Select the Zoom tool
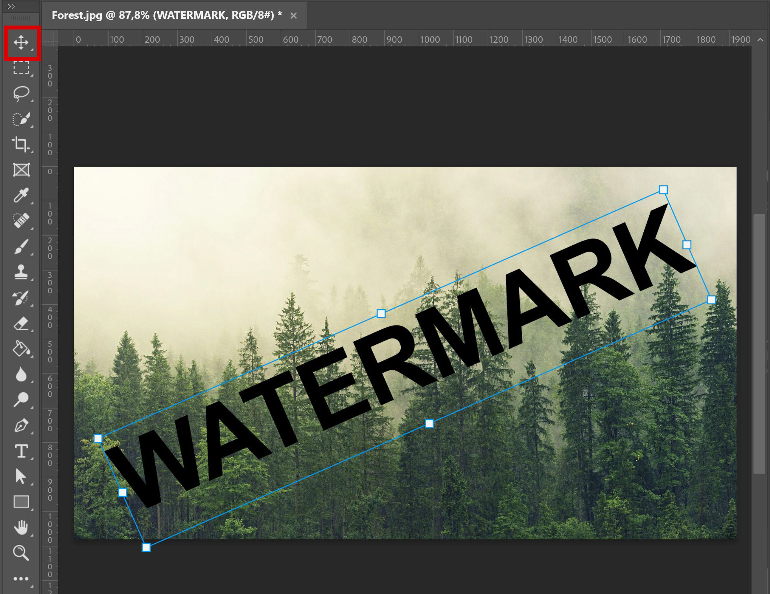The image size is (770, 594). click(x=22, y=554)
